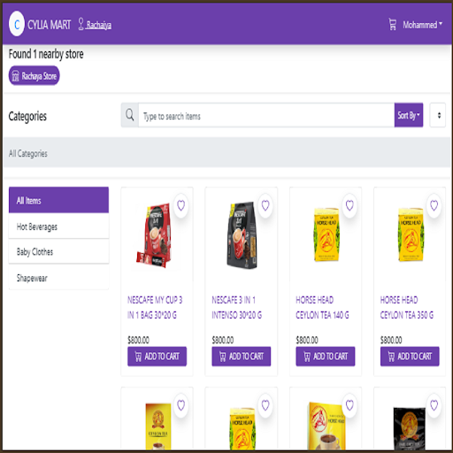The image size is (453, 453).
Task: Click the search magnifier icon
Action: click(x=130, y=115)
